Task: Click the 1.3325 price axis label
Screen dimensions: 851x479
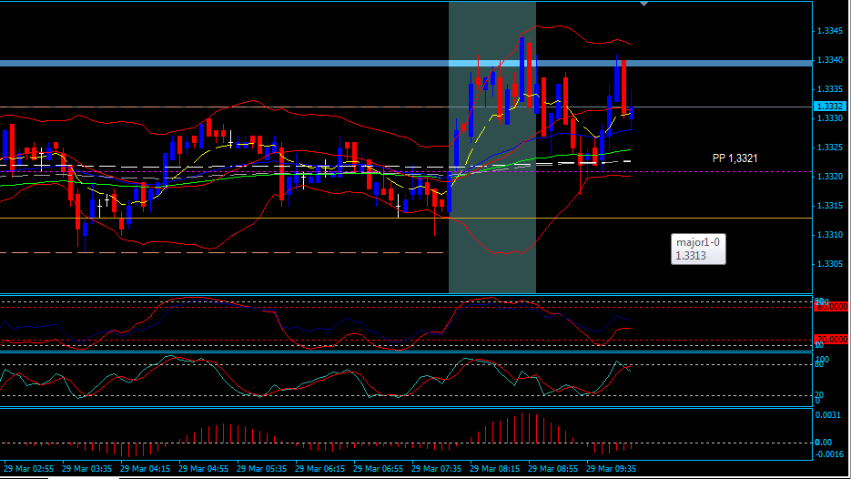Action: (830, 148)
